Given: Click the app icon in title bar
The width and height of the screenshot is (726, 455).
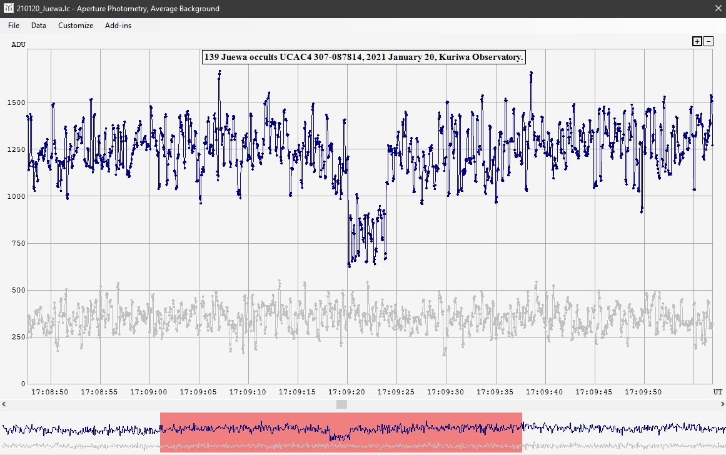Looking at the screenshot, I should tap(8, 8).
